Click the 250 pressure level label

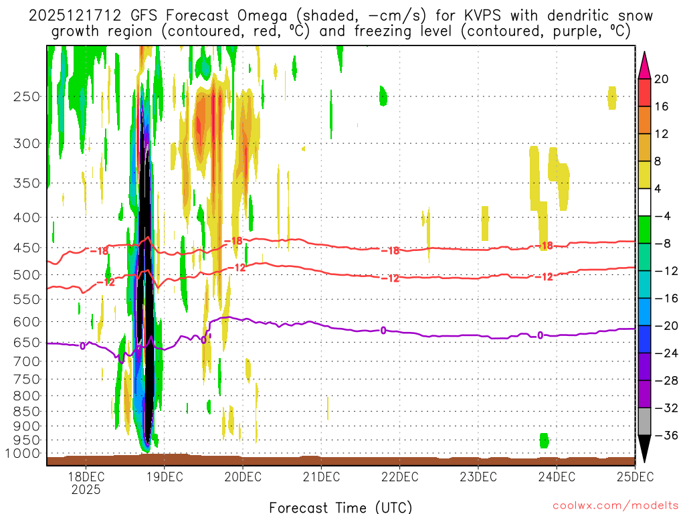coord(27,96)
